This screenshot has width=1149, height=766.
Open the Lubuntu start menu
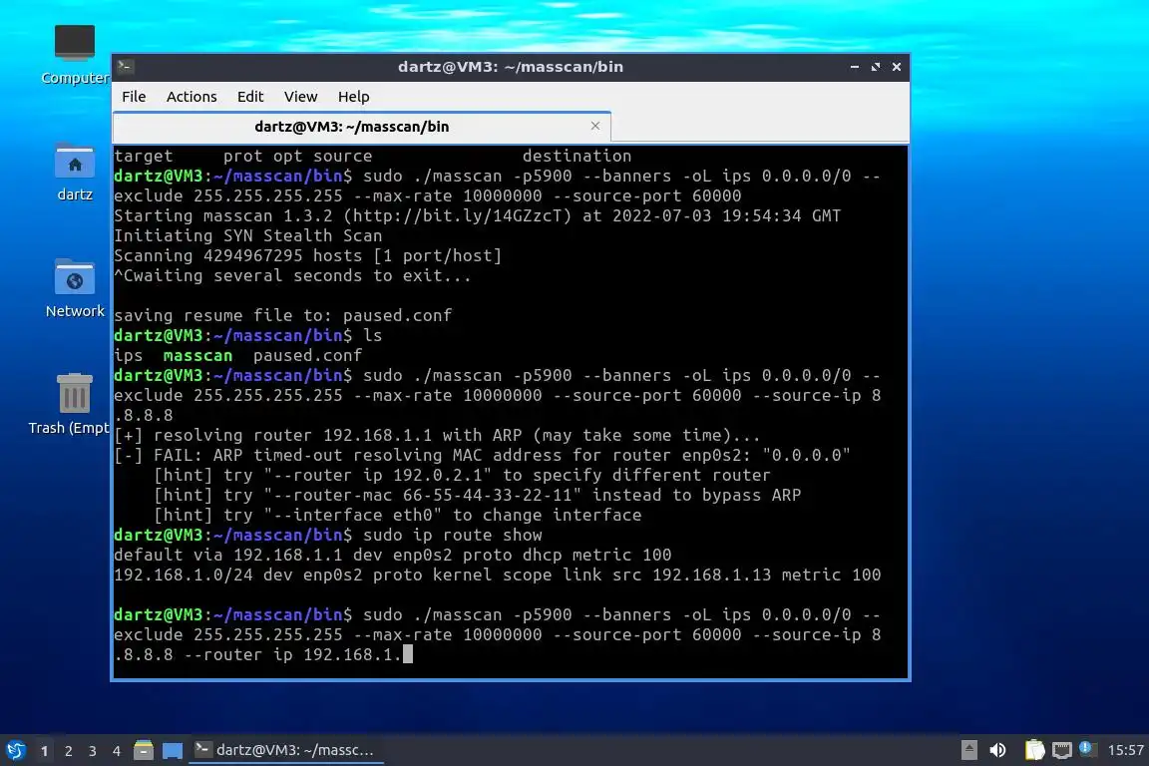[x=15, y=750]
